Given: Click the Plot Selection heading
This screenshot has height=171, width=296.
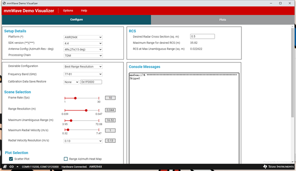Looking at the screenshot, I should pyautogui.click(x=17, y=153).
